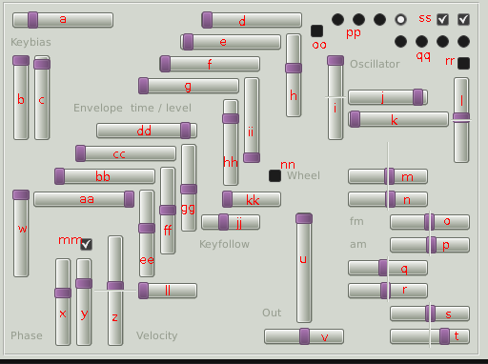The width and height of the screenshot is (488, 364).
Task: Click the vertical slider labeled w
Action: (x=21, y=233)
